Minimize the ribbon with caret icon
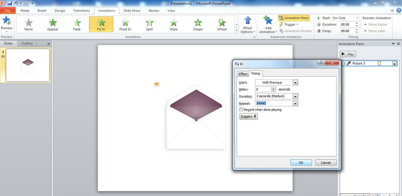 392,11
